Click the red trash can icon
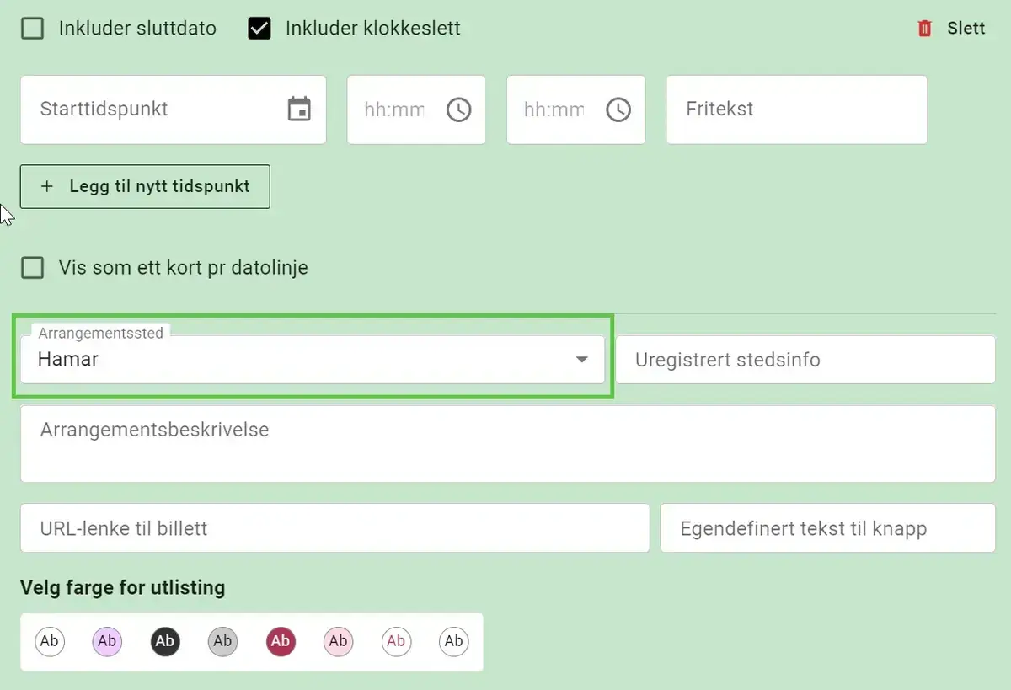The height and width of the screenshot is (690, 1011). coord(925,29)
